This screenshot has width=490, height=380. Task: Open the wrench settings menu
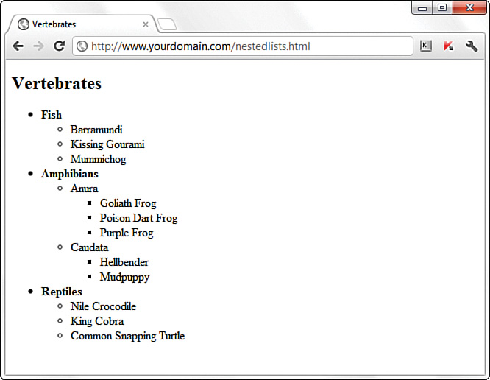(x=472, y=46)
